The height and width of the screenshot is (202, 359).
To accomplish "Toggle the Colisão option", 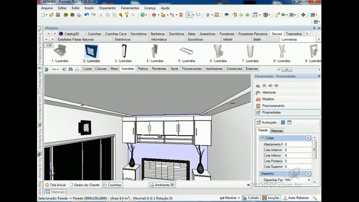I will (x=251, y=198).
